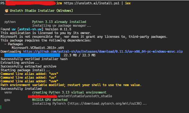Image resolution: width=189 pixels, height=113 pixels.
Task: Click 'Successfully verified installer hash' line
Action: point(34,59)
